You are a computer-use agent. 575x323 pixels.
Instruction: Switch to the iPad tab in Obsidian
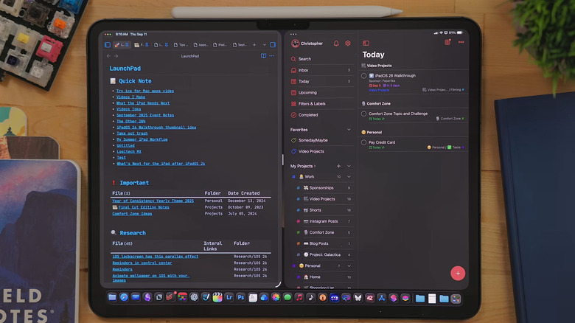coord(220,45)
